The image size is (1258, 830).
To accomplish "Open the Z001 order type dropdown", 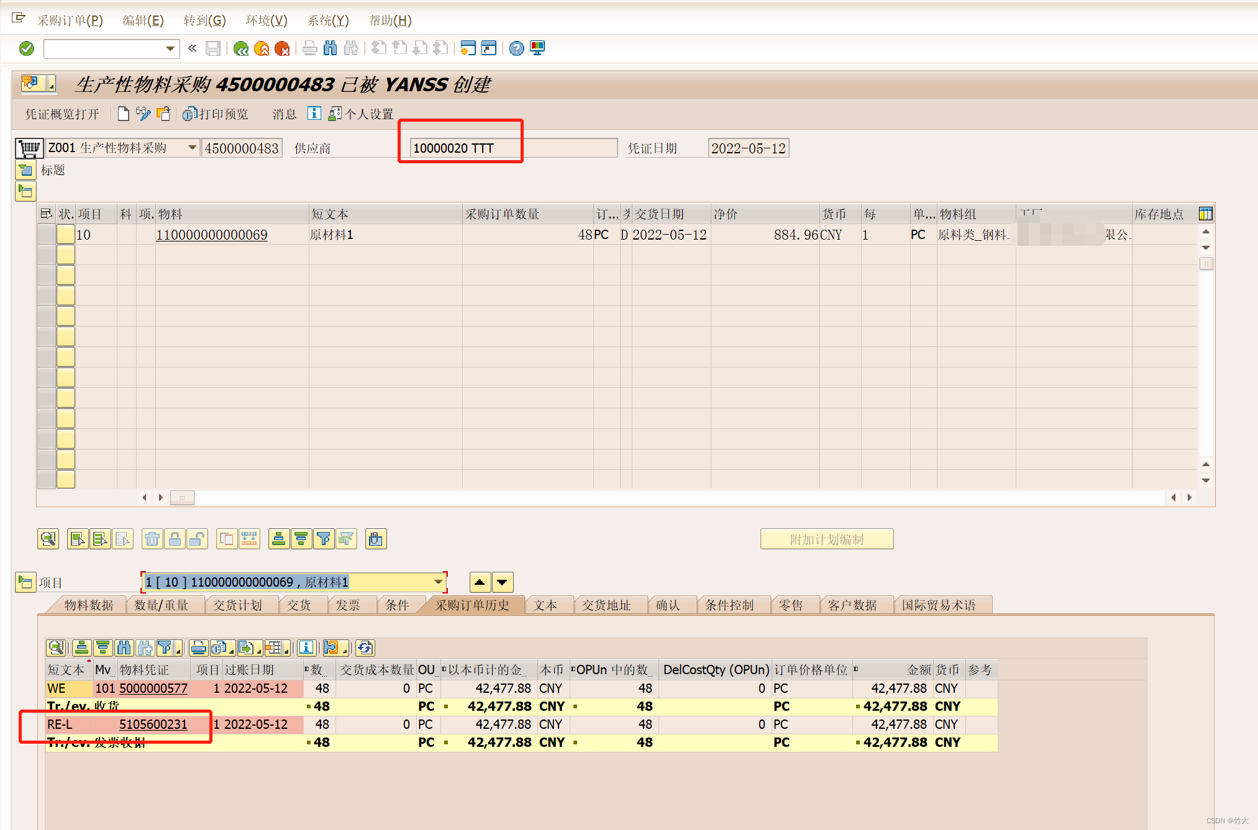I will click(x=192, y=148).
